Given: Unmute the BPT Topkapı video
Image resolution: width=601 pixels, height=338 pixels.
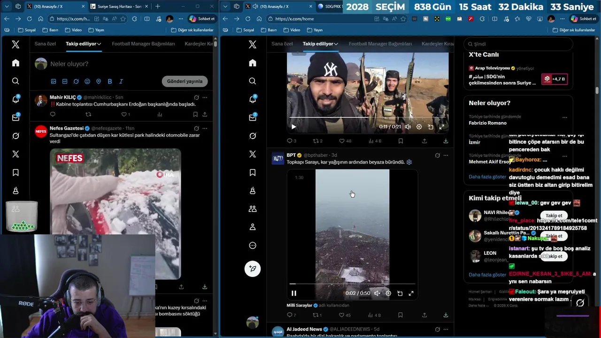Looking at the screenshot, I should tap(377, 293).
